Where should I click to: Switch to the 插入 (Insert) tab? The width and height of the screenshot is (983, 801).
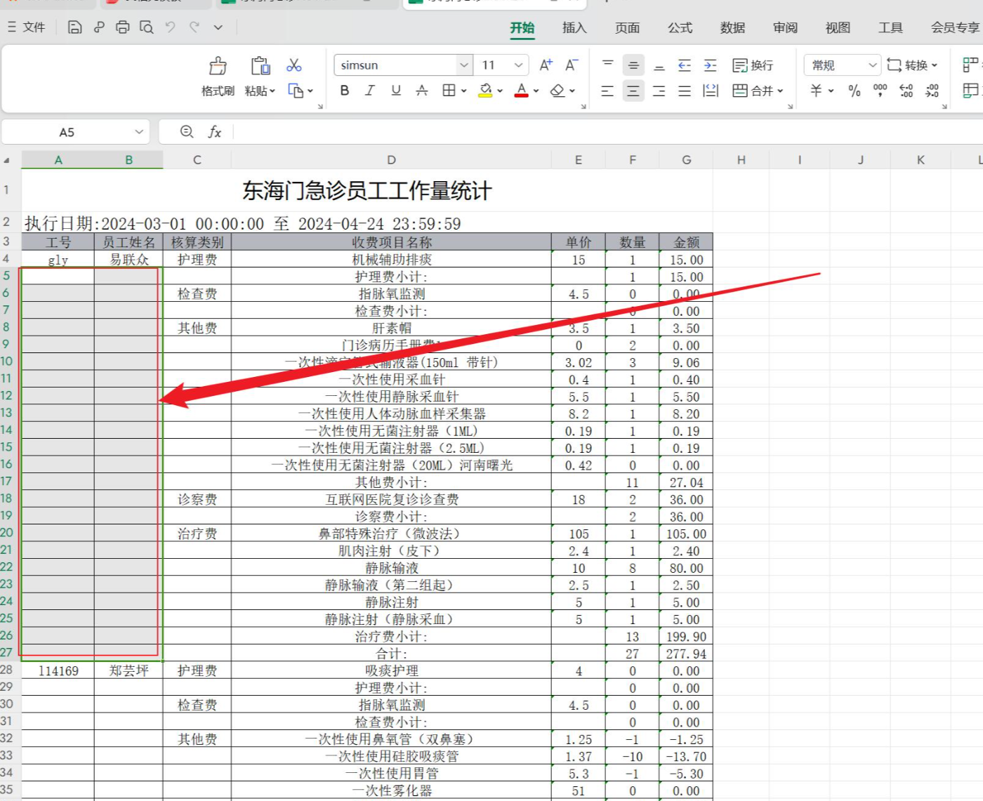[574, 27]
